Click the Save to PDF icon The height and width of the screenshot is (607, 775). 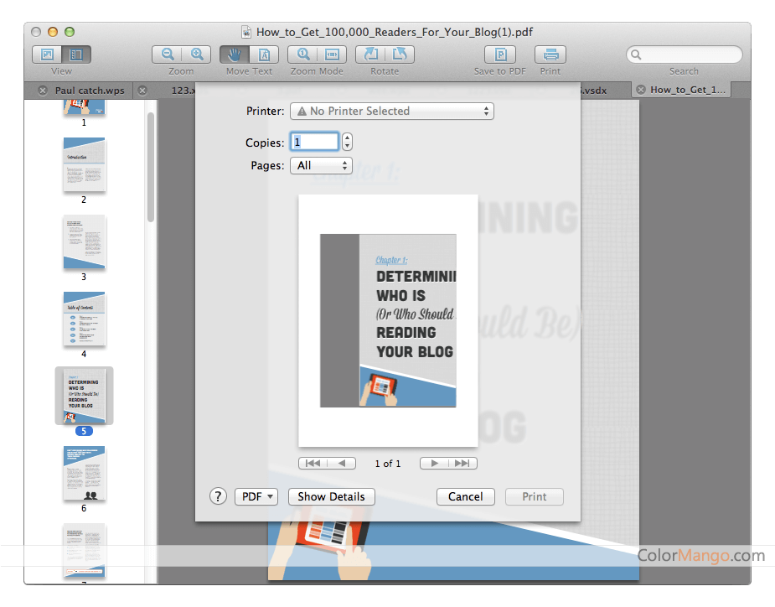click(499, 53)
